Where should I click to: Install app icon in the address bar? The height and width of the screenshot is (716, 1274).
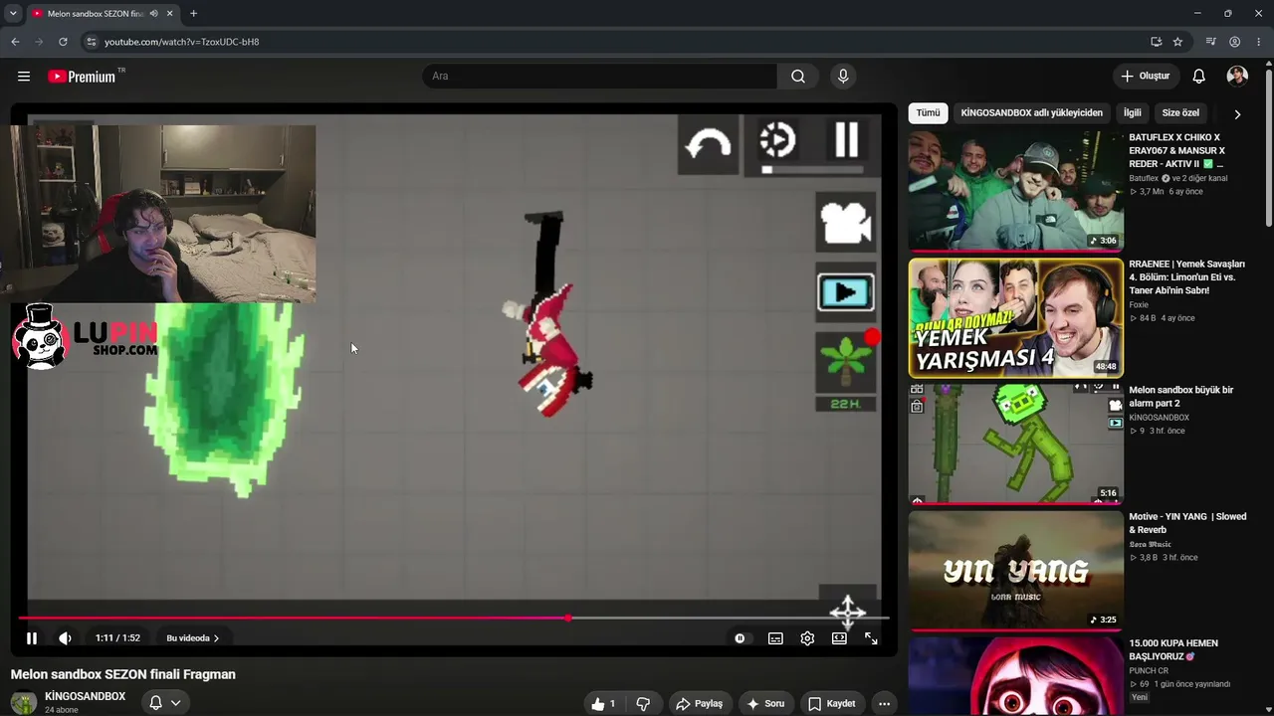1156,42
